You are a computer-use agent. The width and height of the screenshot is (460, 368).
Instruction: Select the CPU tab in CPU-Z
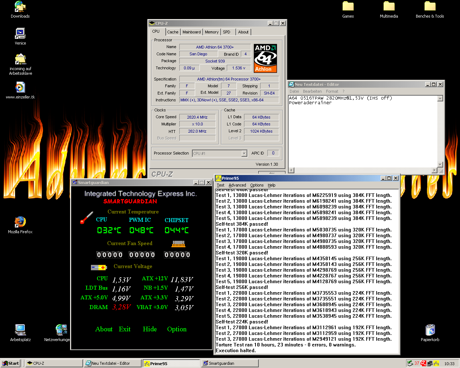pyautogui.click(x=156, y=31)
